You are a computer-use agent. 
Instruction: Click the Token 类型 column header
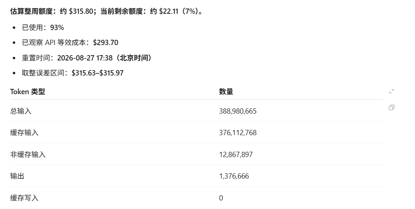[28, 92]
